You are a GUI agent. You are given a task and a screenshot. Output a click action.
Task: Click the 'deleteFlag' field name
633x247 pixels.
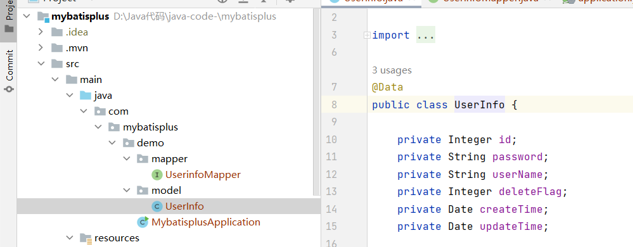[530, 192]
